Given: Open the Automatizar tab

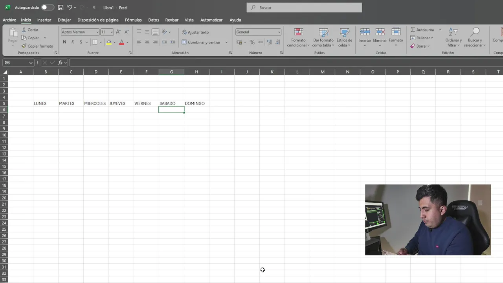Looking at the screenshot, I should coord(211,20).
